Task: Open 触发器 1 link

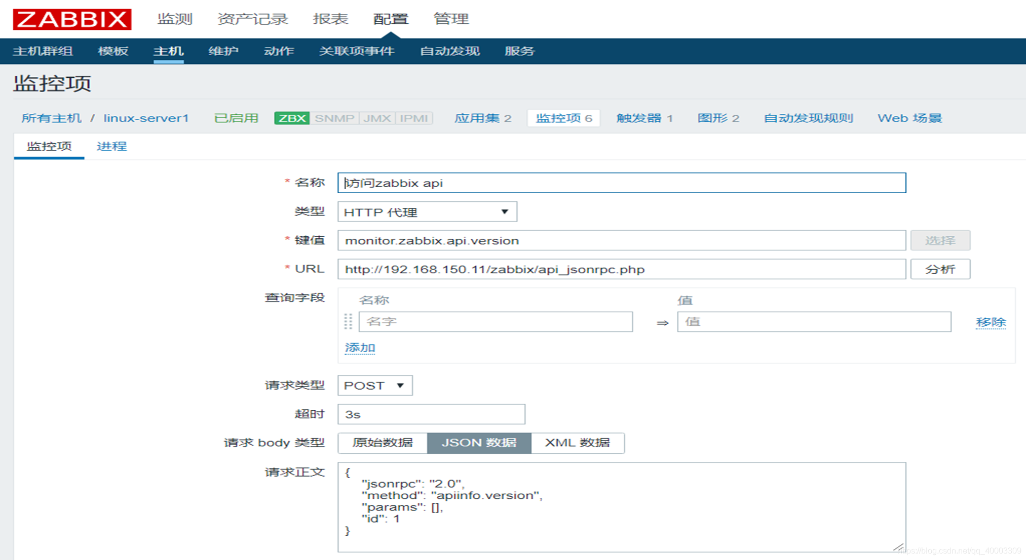Action: coord(644,118)
